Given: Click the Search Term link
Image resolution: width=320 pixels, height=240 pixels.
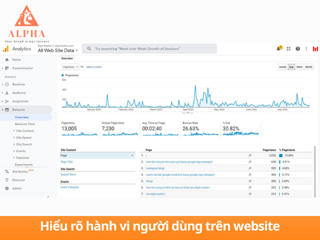Looking at the screenshot, I should point(68,174).
